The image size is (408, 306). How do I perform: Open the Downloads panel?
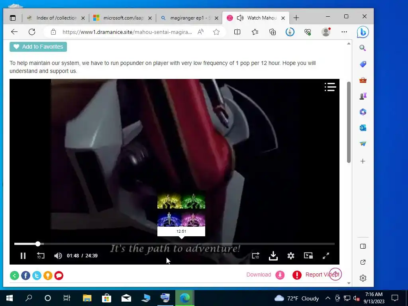point(290,32)
